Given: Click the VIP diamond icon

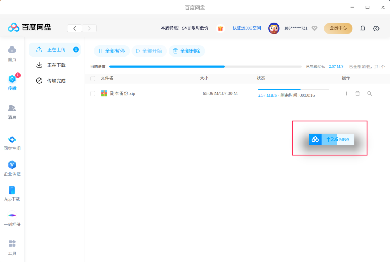Looking at the screenshot, I should (315, 28).
